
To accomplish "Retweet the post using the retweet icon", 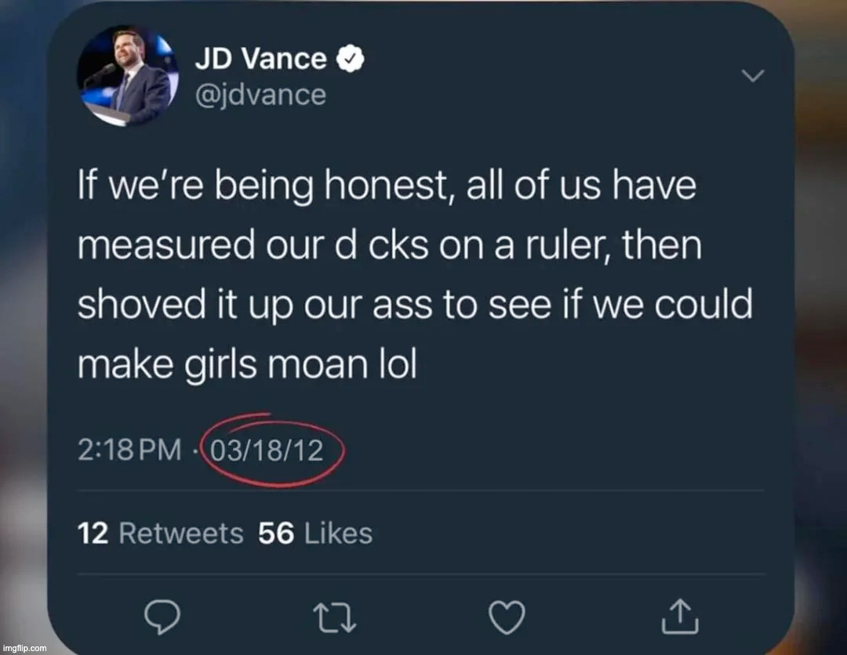I will tap(334, 618).
